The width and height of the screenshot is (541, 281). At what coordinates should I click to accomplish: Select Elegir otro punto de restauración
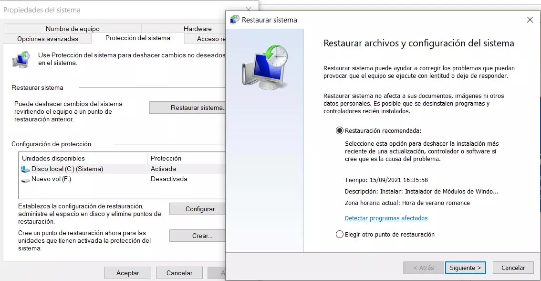pos(339,234)
